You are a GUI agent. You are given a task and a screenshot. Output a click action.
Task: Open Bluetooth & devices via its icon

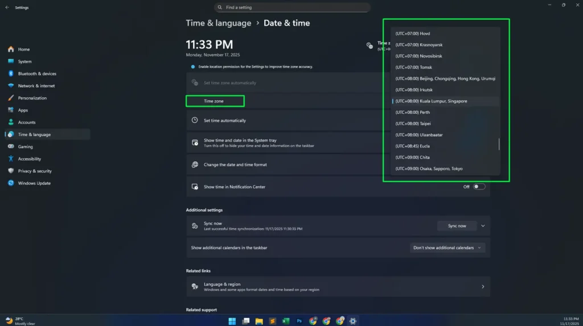click(11, 73)
